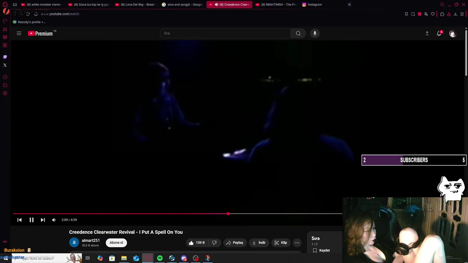
Task: Switch to the NIGHTWISH tab
Action: [x=275, y=5]
